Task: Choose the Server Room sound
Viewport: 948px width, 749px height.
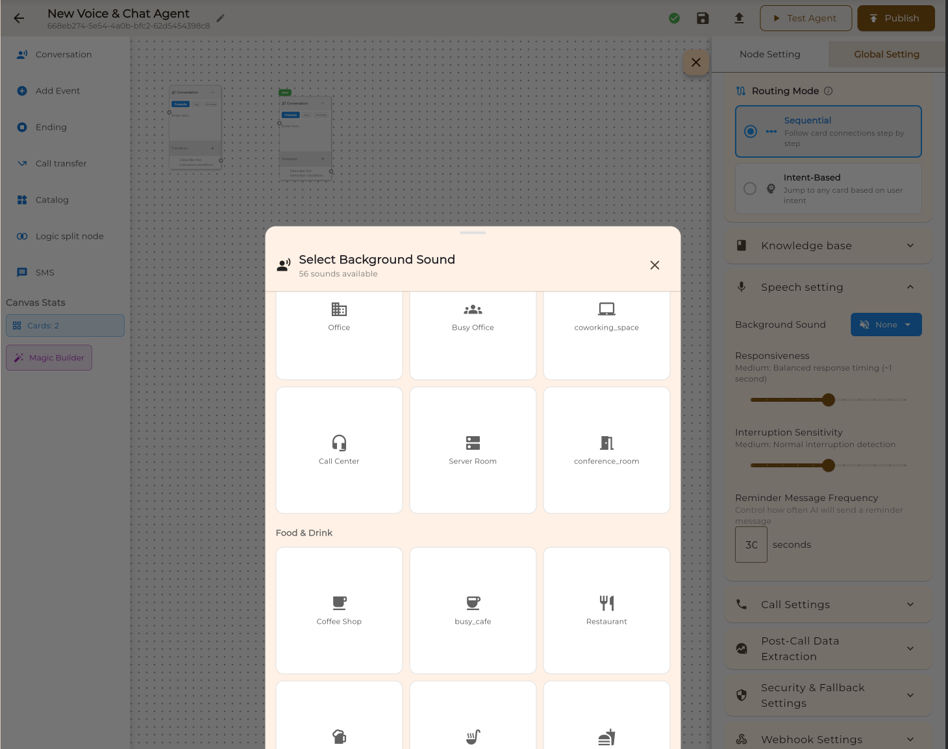Action: tap(473, 450)
